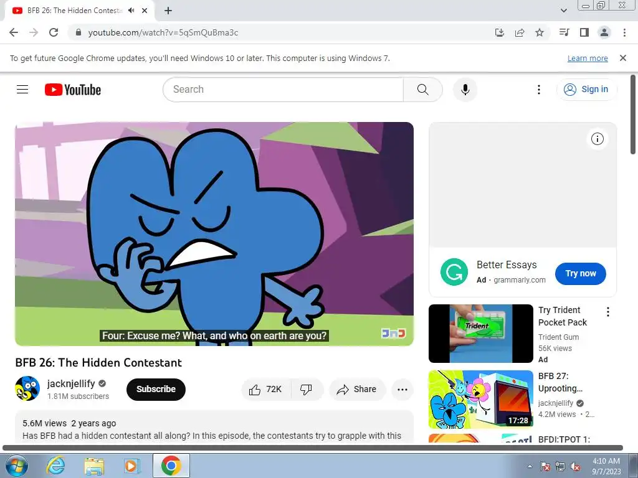The image size is (638, 478).
Task: Reload the YouTube page
Action: (x=54, y=32)
